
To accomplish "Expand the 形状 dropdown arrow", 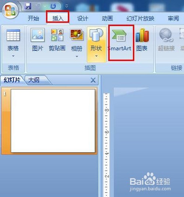I will click(96, 56).
